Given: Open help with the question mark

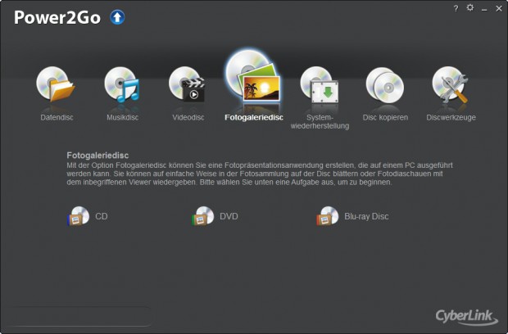Looking at the screenshot, I should [x=456, y=7].
